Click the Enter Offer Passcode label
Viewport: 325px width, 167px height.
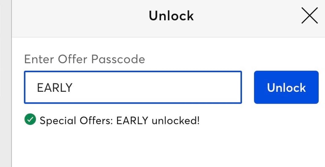point(85,60)
